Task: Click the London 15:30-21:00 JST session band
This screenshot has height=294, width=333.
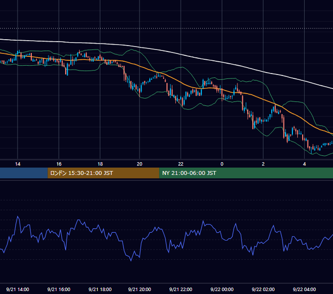Action: point(103,173)
